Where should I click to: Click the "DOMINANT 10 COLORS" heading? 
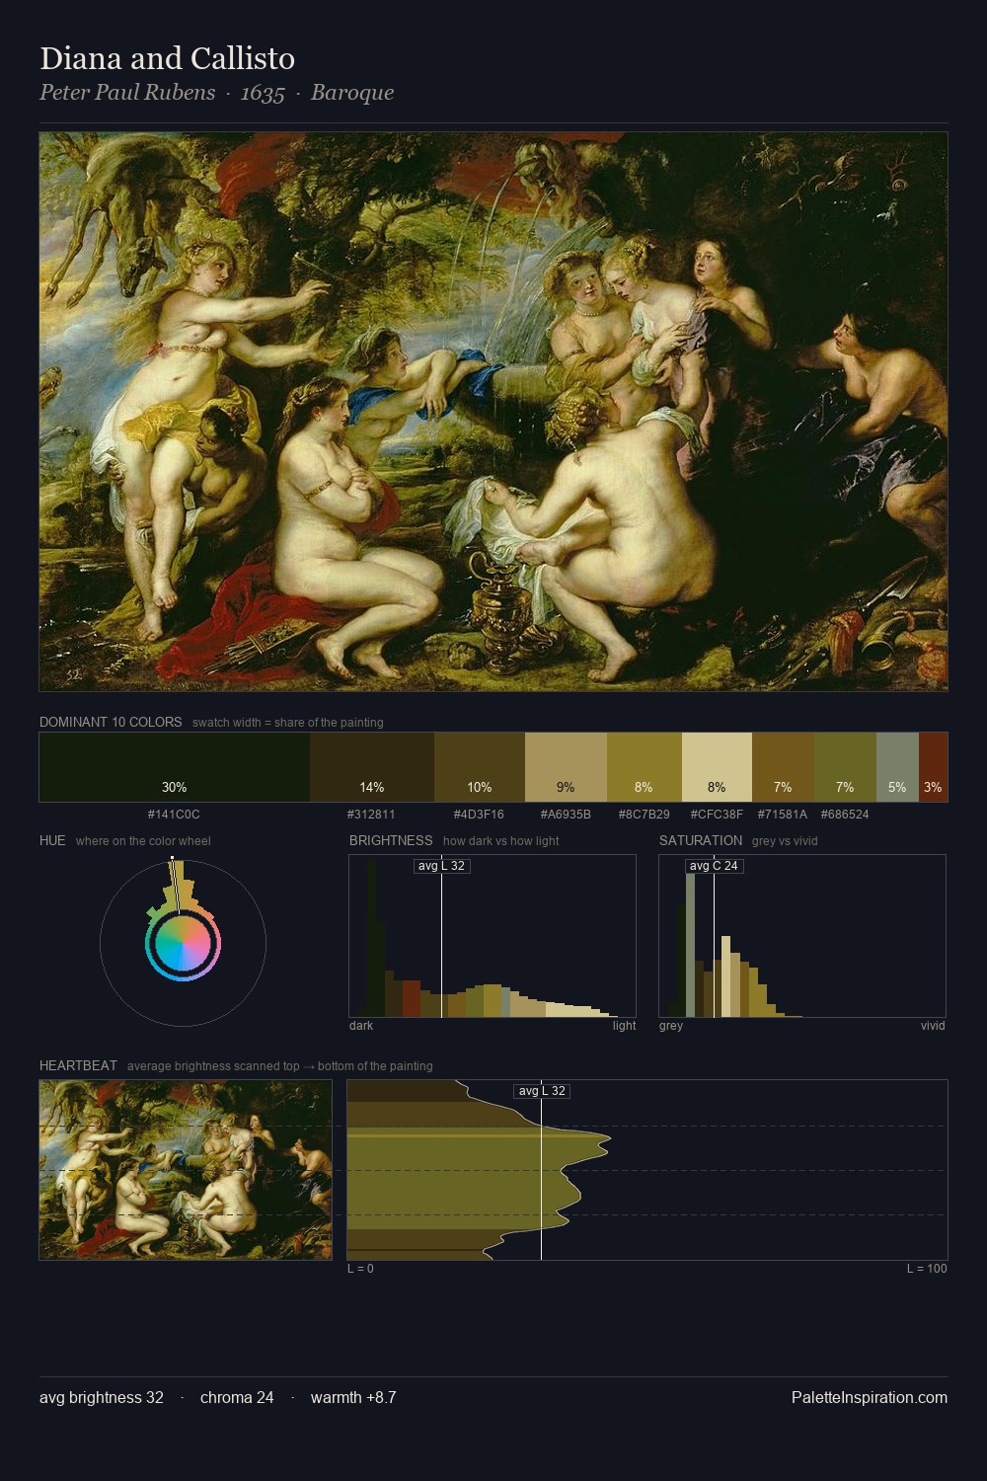(x=111, y=722)
